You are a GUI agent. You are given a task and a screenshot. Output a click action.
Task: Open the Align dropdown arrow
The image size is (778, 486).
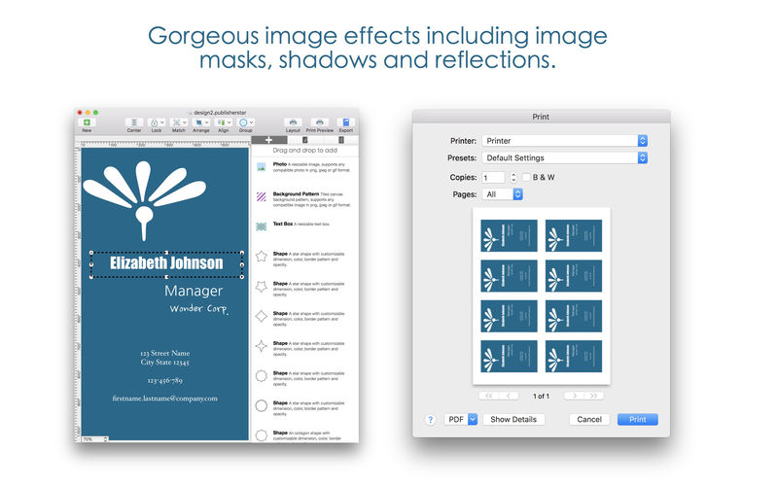[x=230, y=122]
